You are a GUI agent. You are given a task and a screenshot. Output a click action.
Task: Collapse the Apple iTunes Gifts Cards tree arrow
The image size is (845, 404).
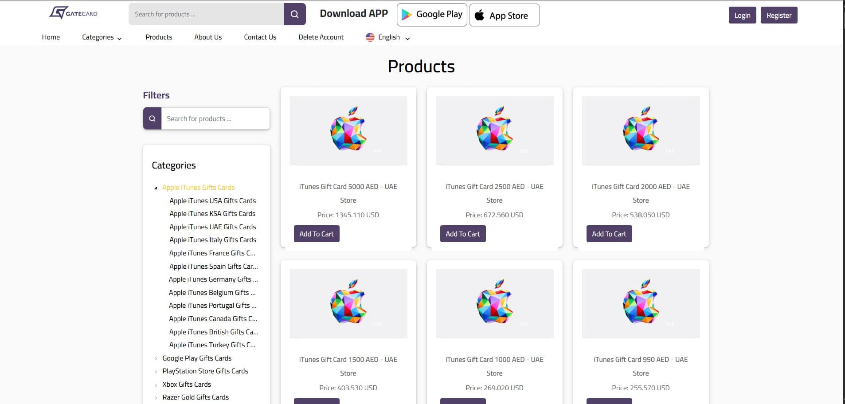156,188
